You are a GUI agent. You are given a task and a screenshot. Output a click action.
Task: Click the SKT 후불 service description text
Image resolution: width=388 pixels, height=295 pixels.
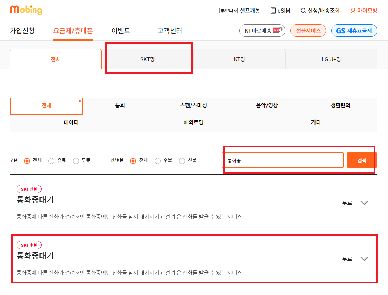point(129,273)
